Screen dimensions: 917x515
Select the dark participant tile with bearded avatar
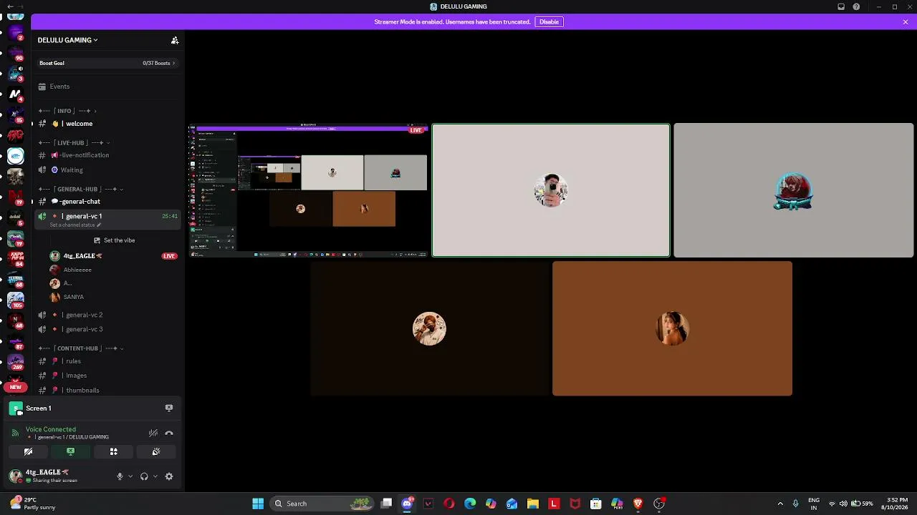430,328
